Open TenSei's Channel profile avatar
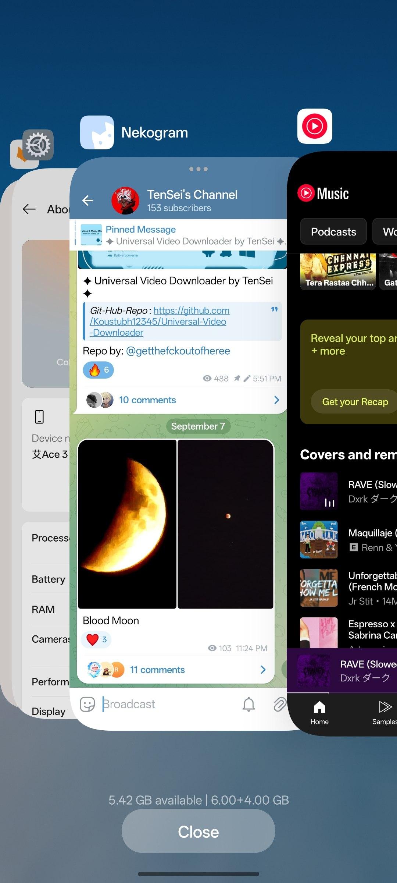This screenshot has width=397, height=883. coord(125,201)
